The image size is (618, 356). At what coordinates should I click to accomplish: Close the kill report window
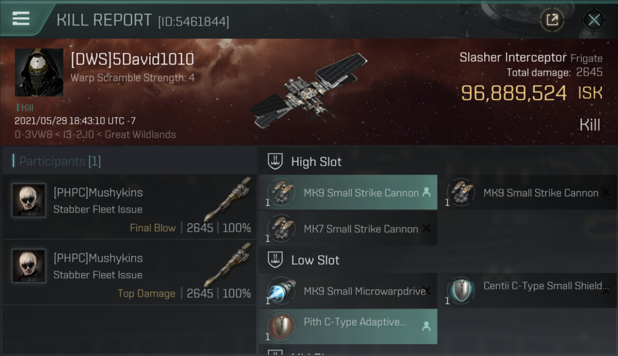pyautogui.click(x=594, y=20)
